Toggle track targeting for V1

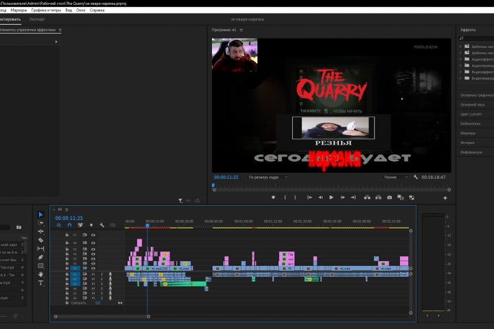[x=75, y=268]
